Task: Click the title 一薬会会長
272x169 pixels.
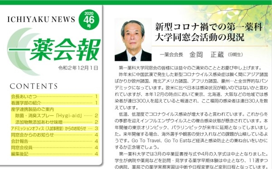Action: [x=171, y=55]
